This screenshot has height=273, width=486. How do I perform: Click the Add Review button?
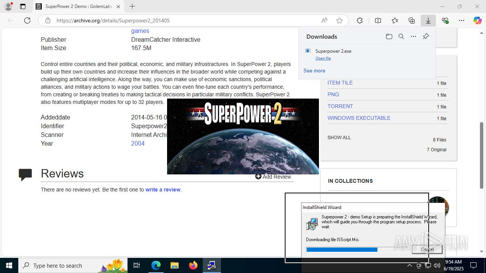273,177
